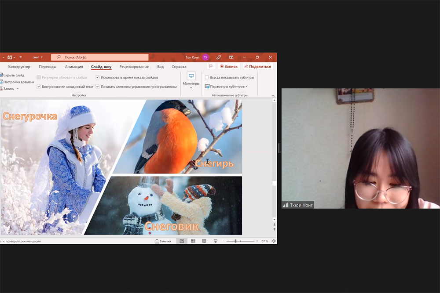This screenshot has width=440, height=293.
Task: Open the Вид tab
Action: (161, 67)
